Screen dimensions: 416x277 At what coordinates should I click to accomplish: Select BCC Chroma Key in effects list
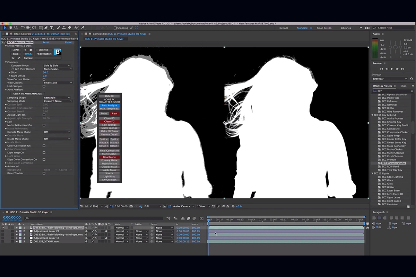(x=391, y=122)
